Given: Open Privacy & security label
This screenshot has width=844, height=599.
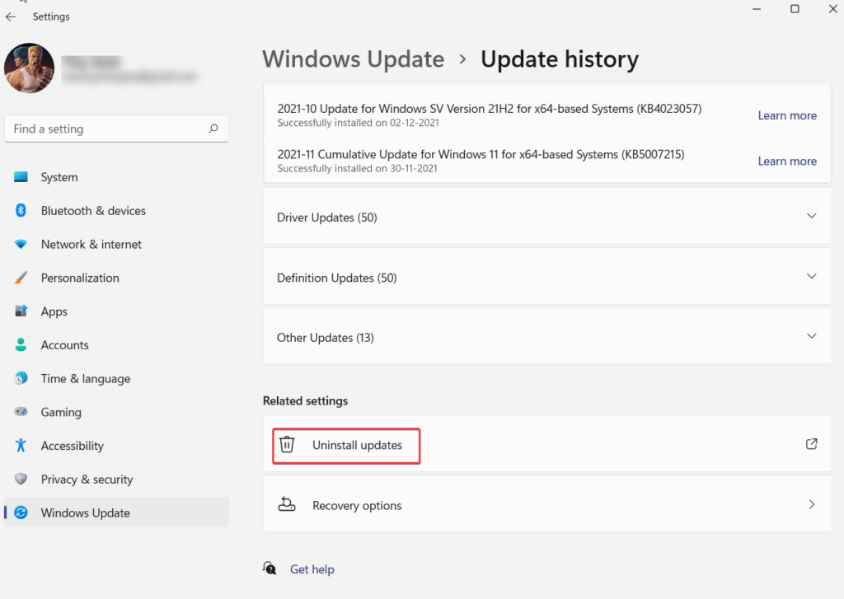Looking at the screenshot, I should [x=87, y=479].
